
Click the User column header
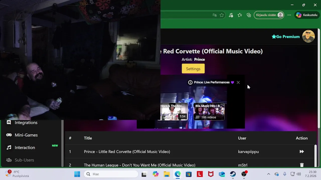pyautogui.click(x=242, y=138)
